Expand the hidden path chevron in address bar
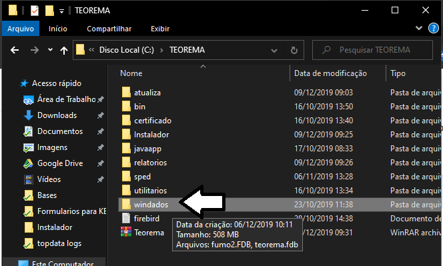This screenshot has height=266, width=443. click(x=91, y=50)
